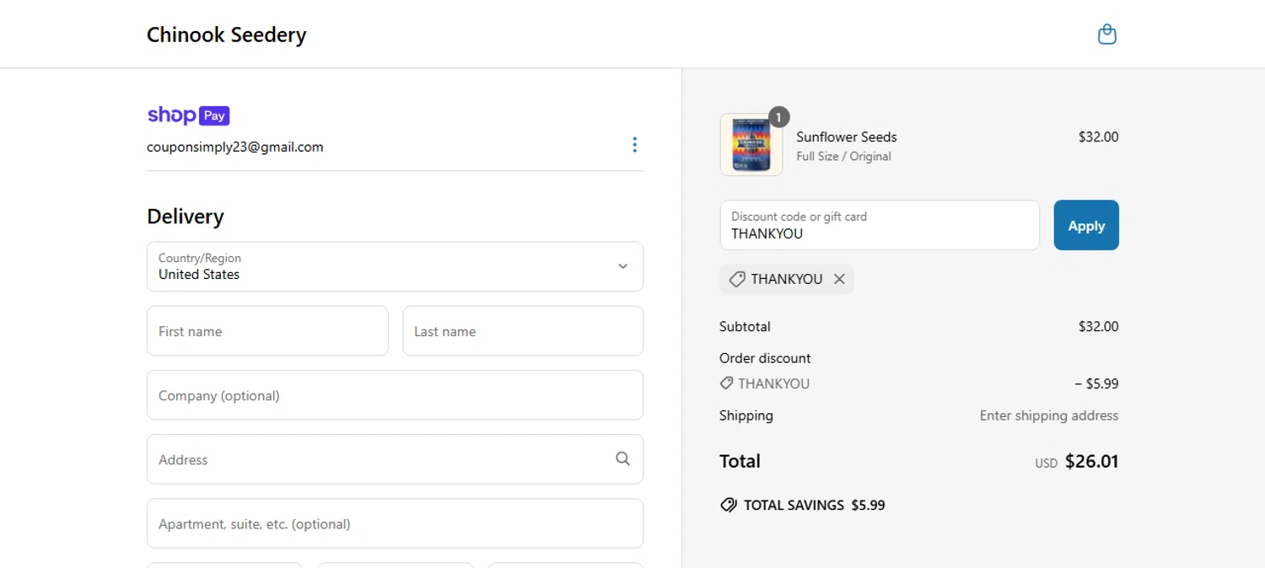
Task: Remove the THANKYOU discount tag
Action: pos(839,279)
